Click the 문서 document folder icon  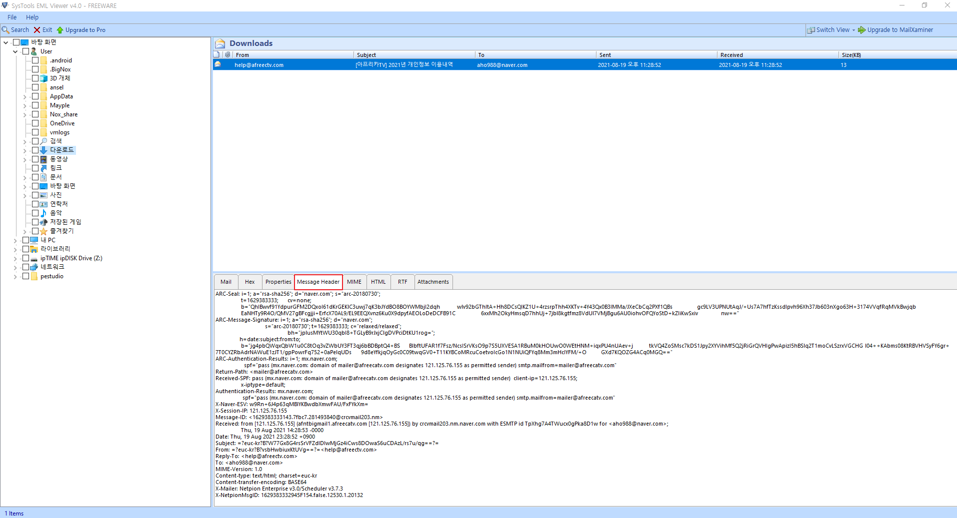click(x=43, y=177)
